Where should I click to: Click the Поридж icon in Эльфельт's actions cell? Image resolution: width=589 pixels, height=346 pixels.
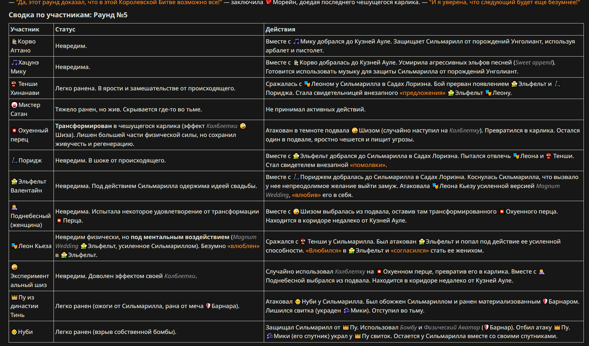296,177
